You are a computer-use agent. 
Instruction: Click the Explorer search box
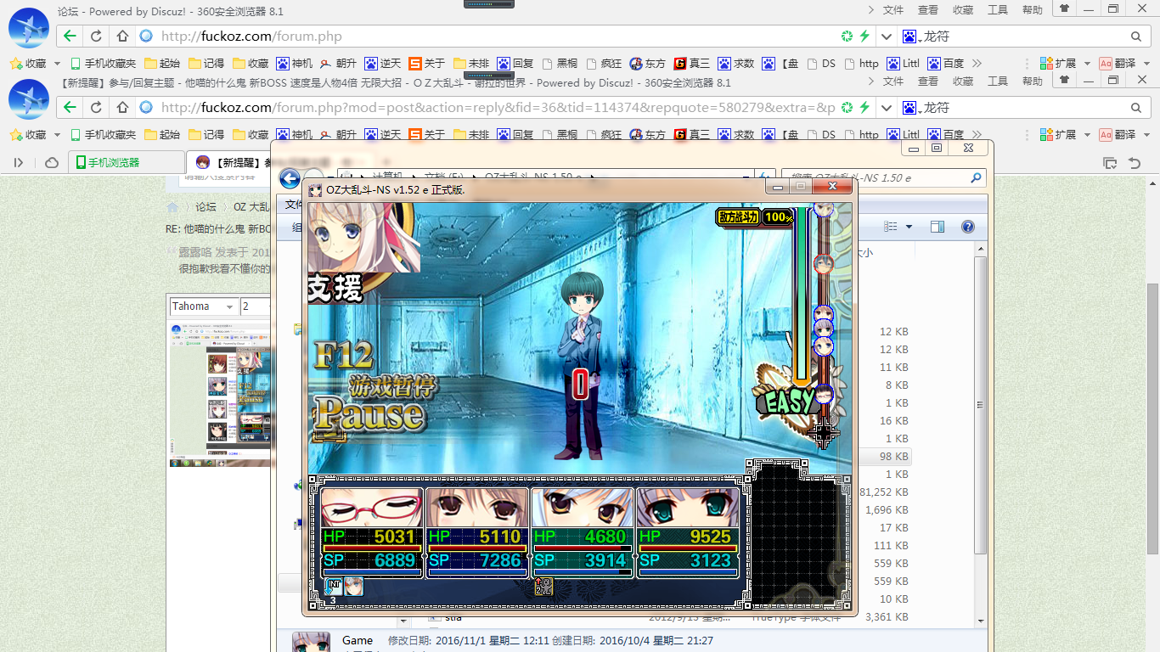click(883, 178)
